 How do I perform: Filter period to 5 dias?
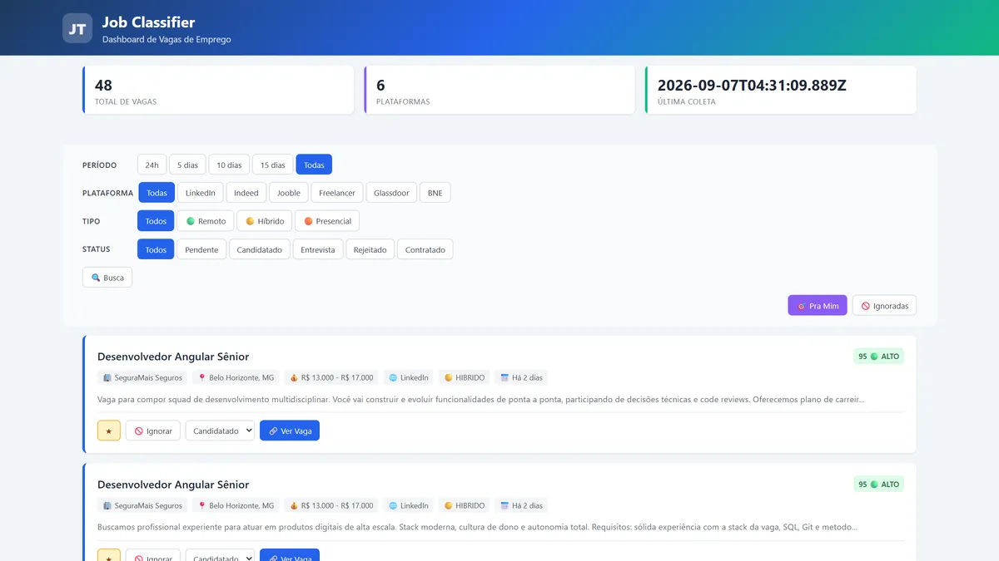pos(187,165)
